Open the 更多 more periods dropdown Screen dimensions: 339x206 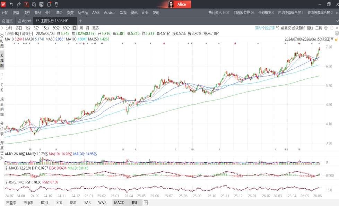point(96,28)
